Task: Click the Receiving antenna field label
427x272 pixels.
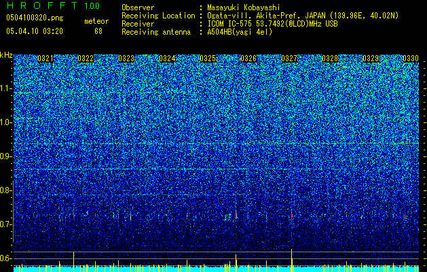Action: [156, 32]
